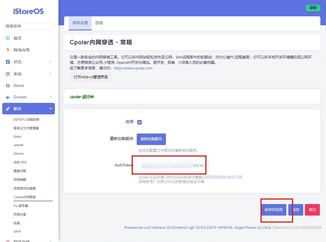
Task: Open the https://www.cpolar.com link
Action: coord(133,68)
